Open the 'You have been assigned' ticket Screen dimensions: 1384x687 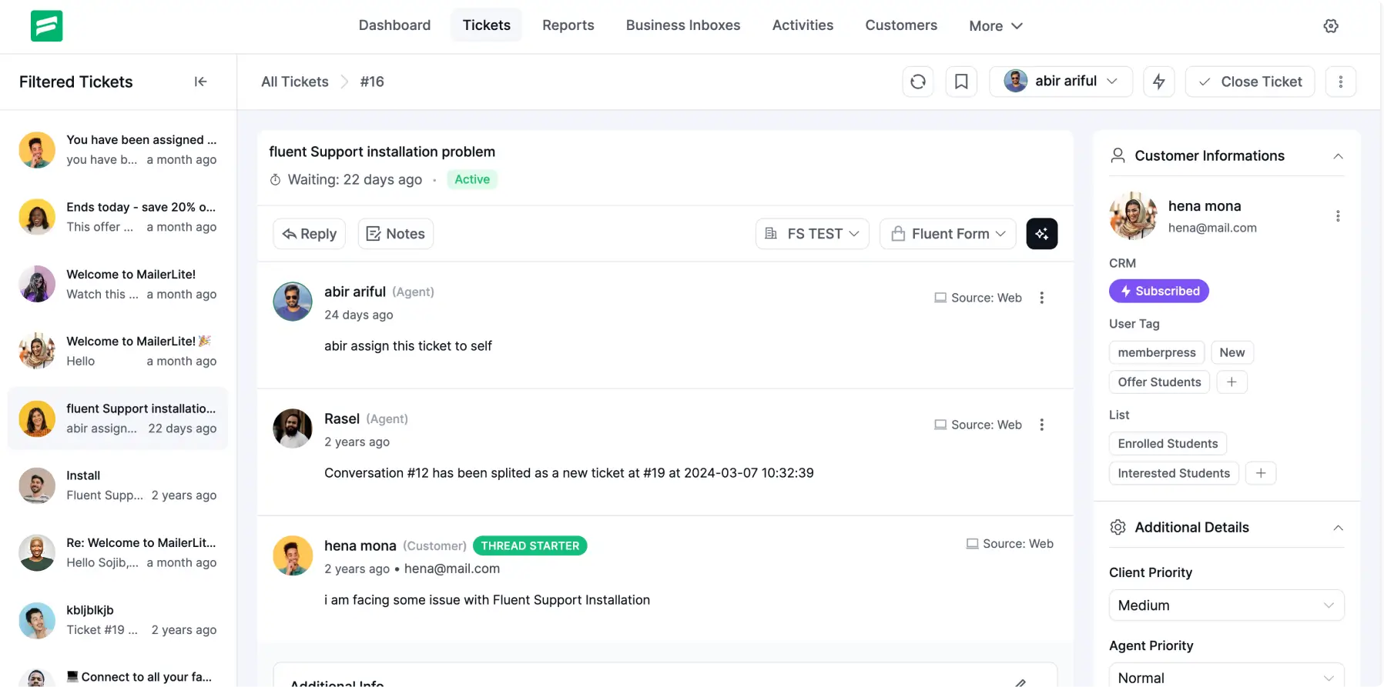pos(118,150)
